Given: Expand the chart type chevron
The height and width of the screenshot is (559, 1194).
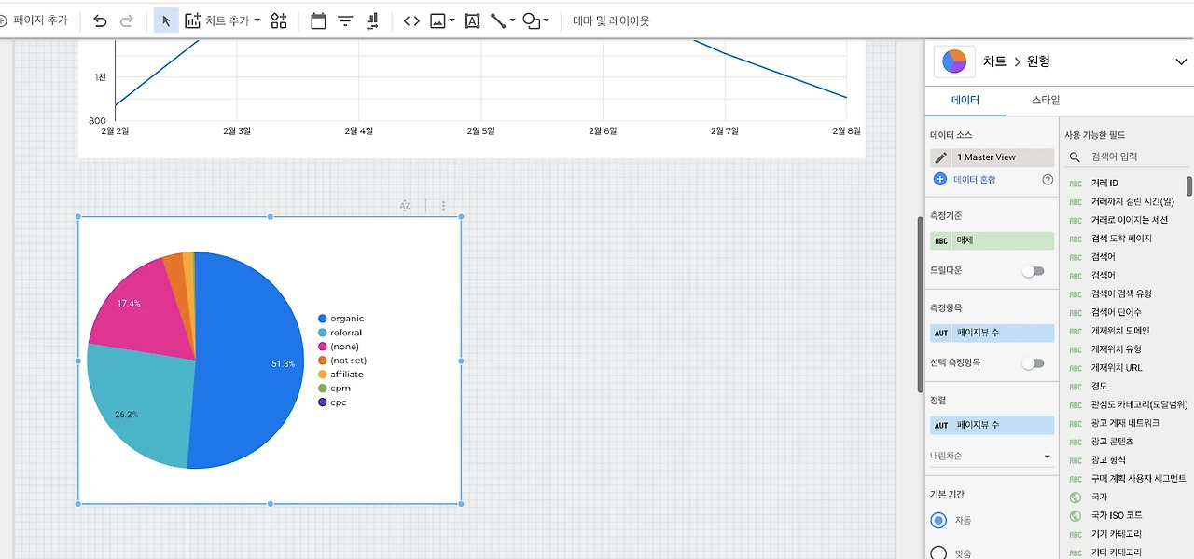Looking at the screenshot, I should pyautogui.click(x=1181, y=61).
